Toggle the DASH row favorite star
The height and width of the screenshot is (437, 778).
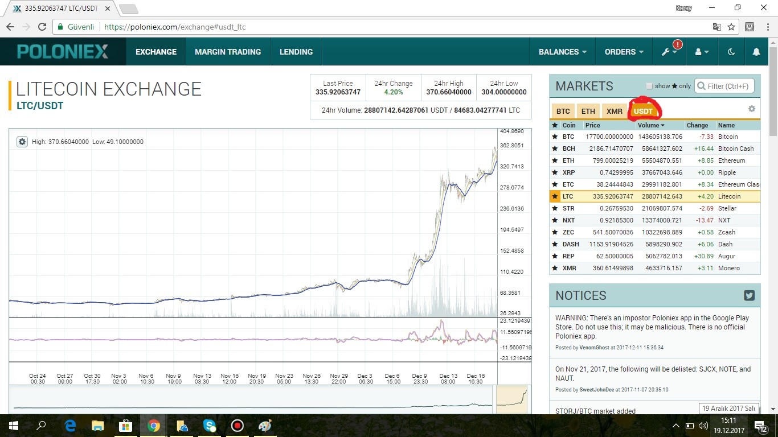point(555,244)
